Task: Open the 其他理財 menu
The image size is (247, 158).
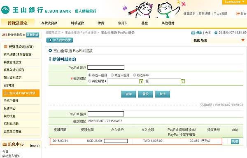Action: coord(168,23)
